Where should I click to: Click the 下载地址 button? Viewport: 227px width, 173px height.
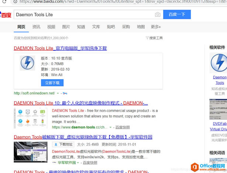(x=63, y=144)
